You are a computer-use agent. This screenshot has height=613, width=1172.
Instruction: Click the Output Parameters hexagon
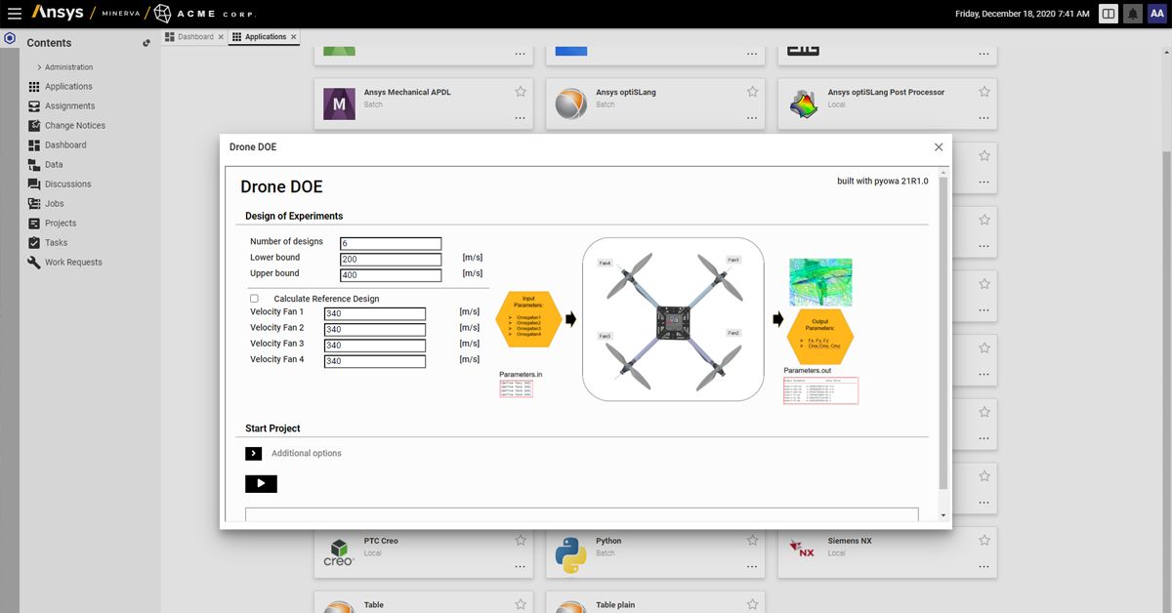(820, 337)
